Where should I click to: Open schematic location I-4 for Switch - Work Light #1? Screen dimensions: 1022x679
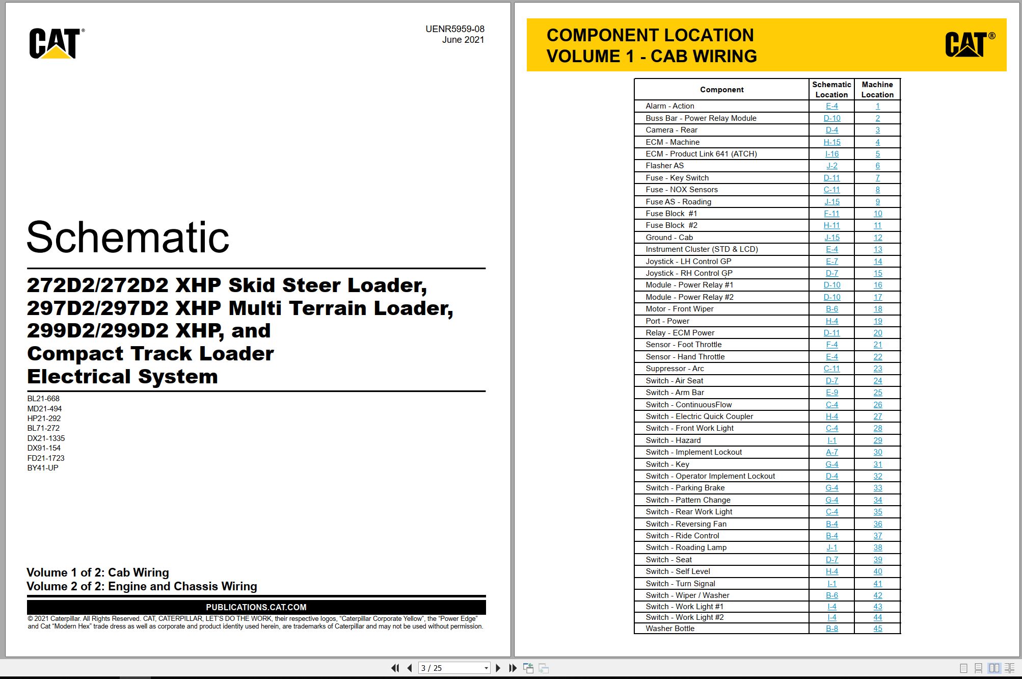coord(831,607)
